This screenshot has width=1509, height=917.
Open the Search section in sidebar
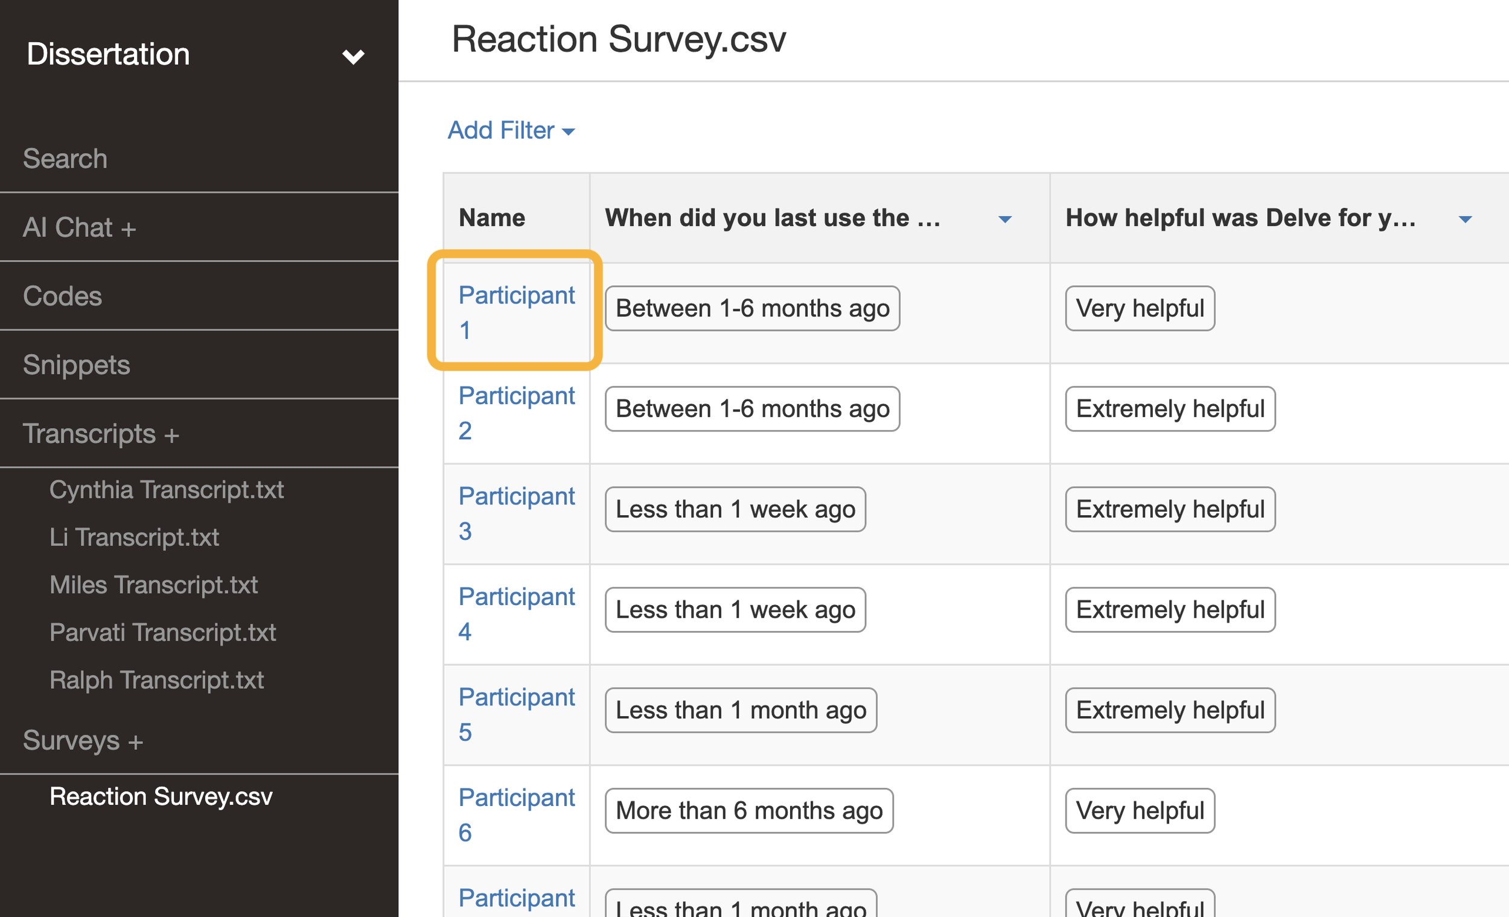[x=65, y=159]
